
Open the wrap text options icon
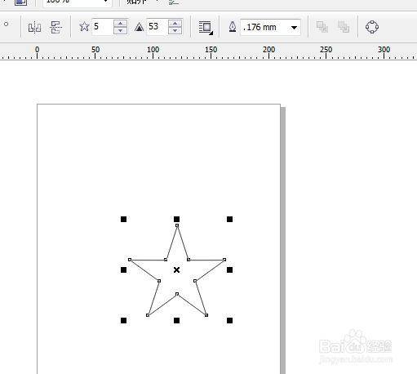pos(206,28)
